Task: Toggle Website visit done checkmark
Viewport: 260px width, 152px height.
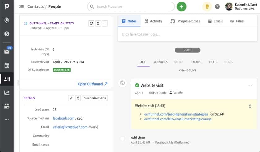Action: click(137, 85)
